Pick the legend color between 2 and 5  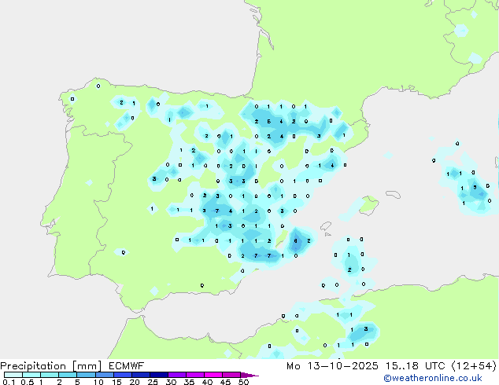click(68, 375)
